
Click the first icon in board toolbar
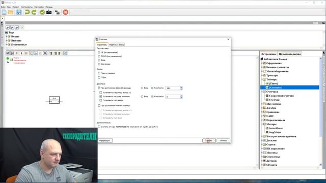[8, 53]
